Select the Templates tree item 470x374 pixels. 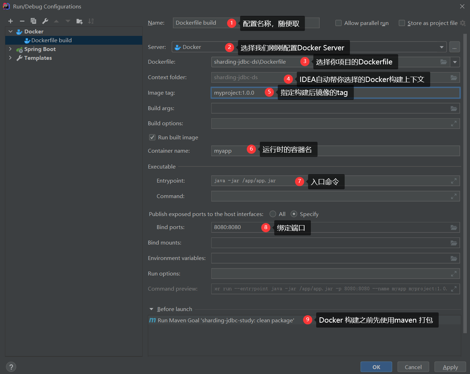tap(37, 58)
